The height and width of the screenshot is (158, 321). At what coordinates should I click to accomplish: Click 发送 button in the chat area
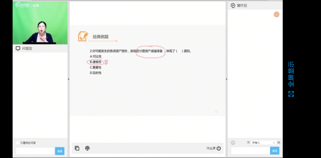click(x=274, y=151)
